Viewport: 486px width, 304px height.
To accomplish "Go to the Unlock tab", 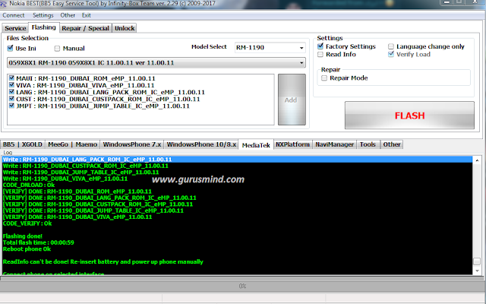I will click(125, 28).
